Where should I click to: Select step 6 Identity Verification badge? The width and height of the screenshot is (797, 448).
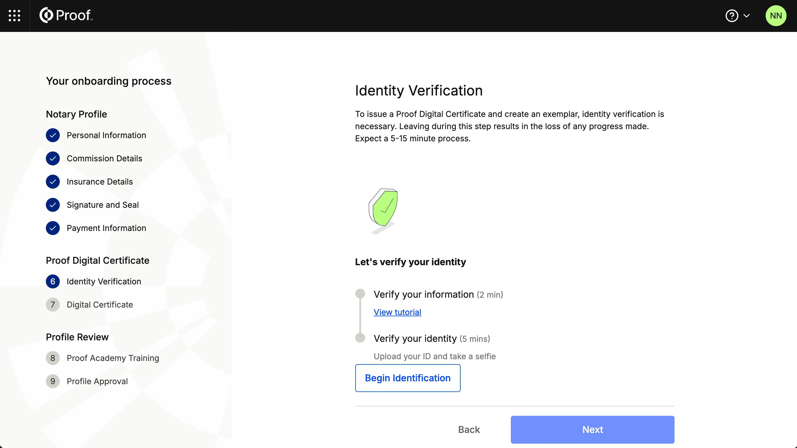click(53, 281)
